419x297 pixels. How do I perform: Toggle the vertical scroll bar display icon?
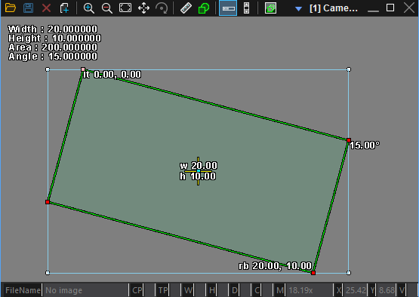pyautogui.click(x=247, y=8)
